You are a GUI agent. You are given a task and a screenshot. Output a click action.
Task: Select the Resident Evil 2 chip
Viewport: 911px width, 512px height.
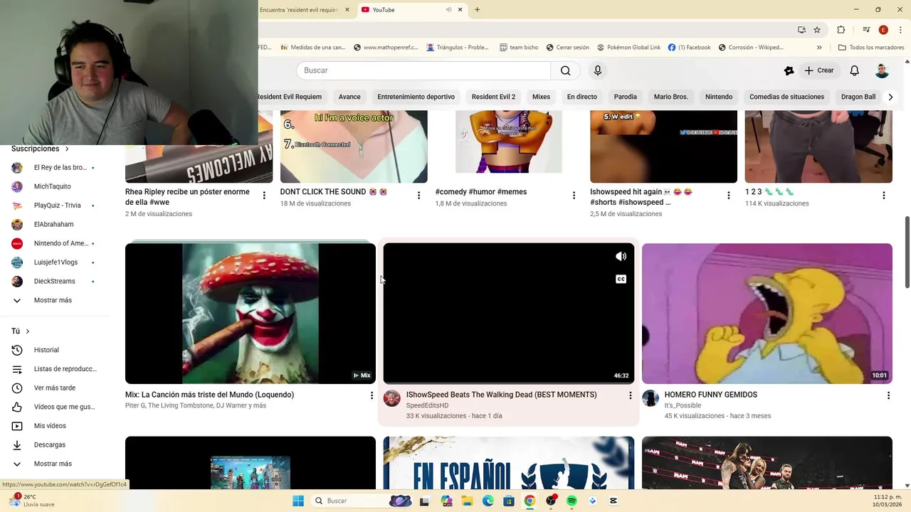pos(493,97)
